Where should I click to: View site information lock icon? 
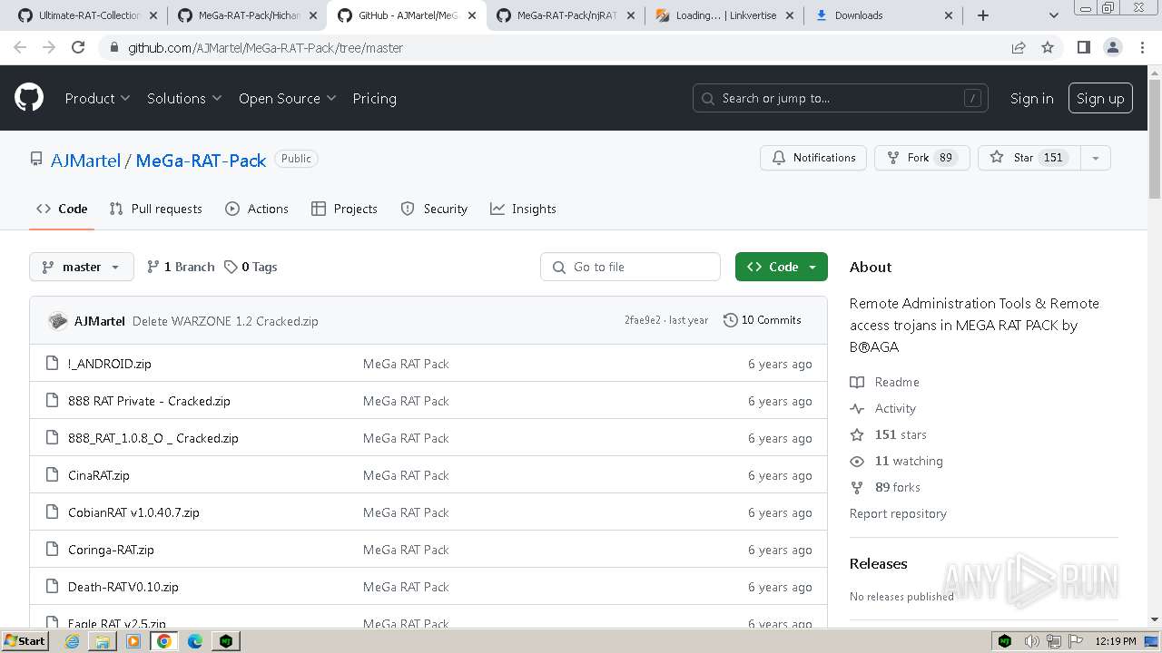[113, 47]
